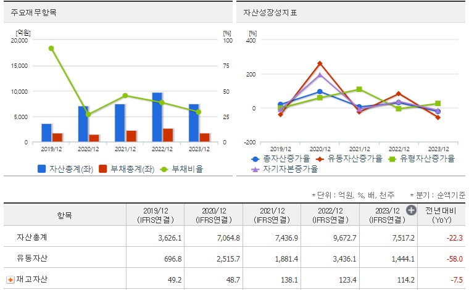Click the 2021/12 유형자산증가율 green square marker
Viewport: 469px width, 290px height.
359,89
